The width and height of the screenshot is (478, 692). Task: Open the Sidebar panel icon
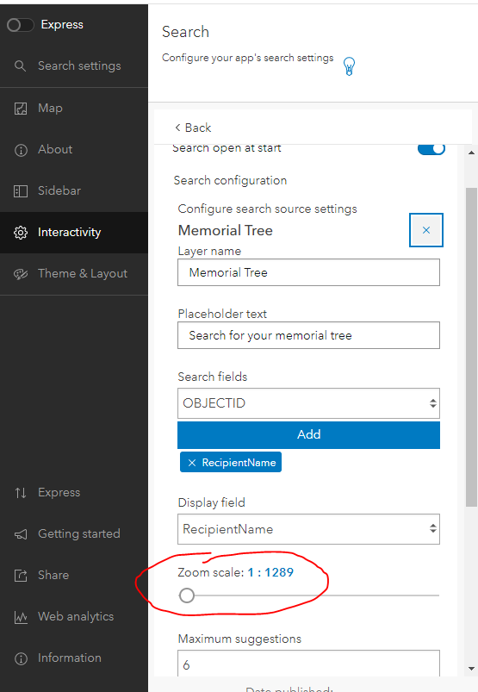click(21, 191)
